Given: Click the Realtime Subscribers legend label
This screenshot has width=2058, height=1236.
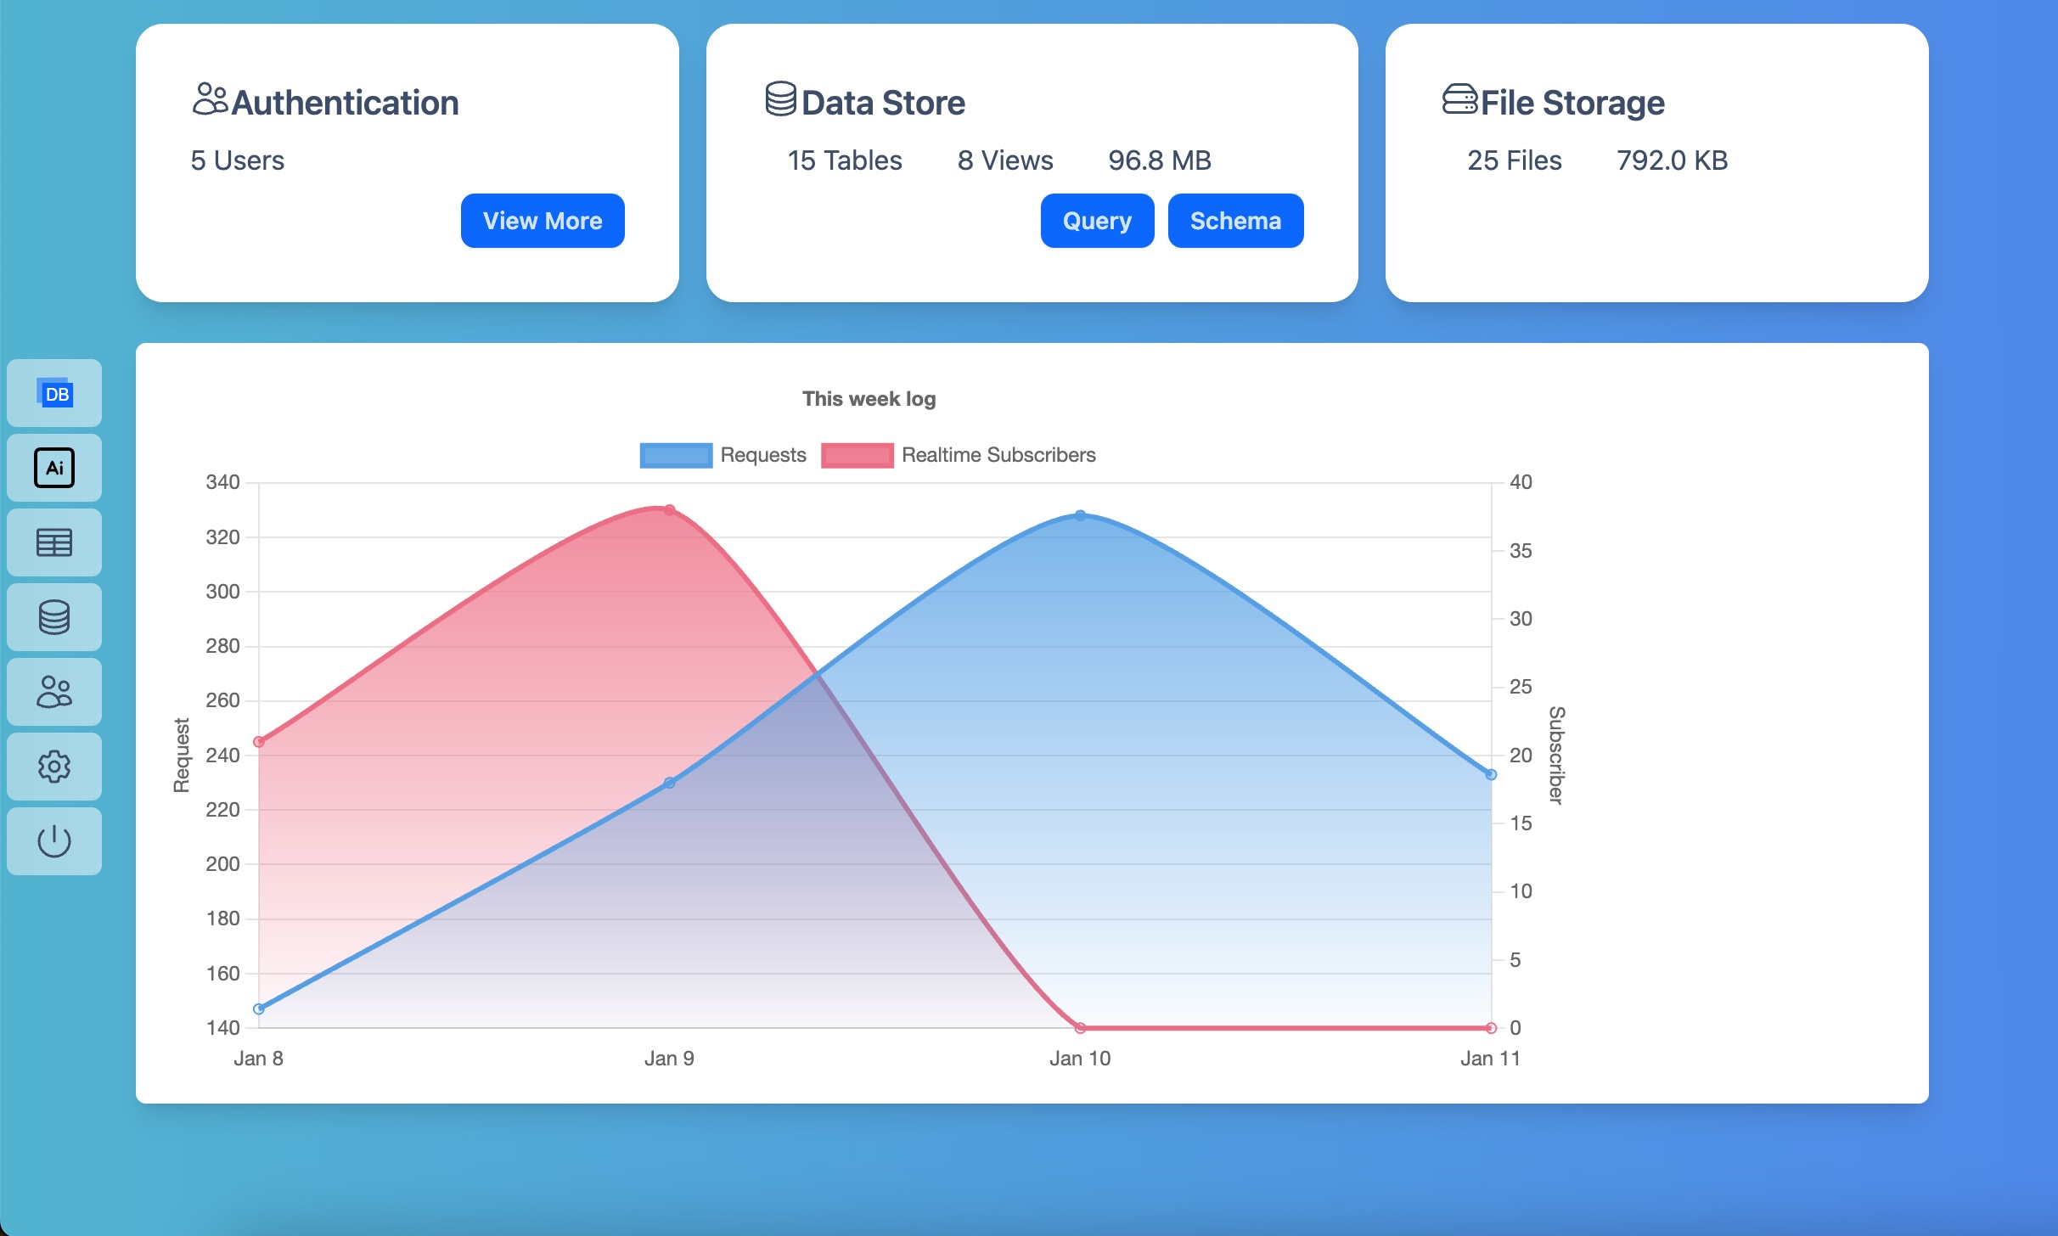Looking at the screenshot, I should tap(998, 455).
